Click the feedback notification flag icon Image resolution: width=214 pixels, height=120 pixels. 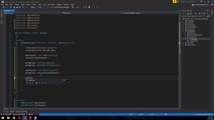175,1
